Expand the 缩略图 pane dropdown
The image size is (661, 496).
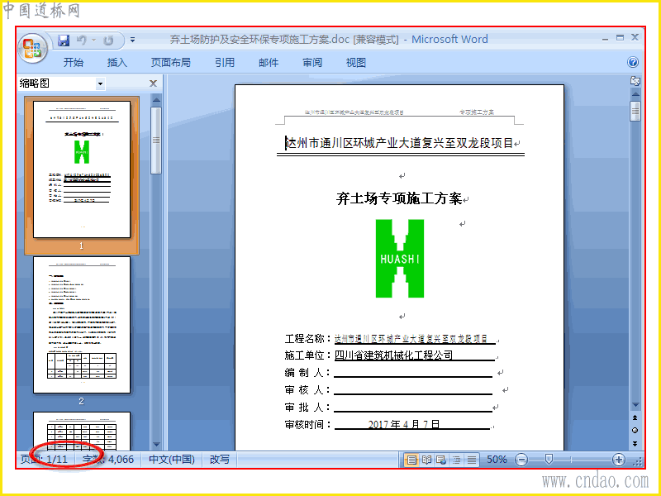100,83
